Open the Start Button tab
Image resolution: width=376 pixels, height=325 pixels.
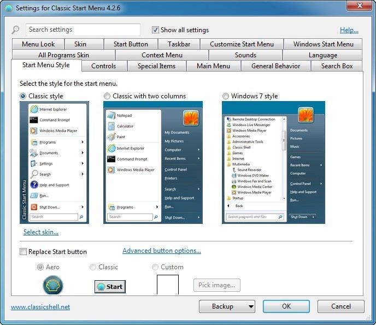(x=131, y=44)
